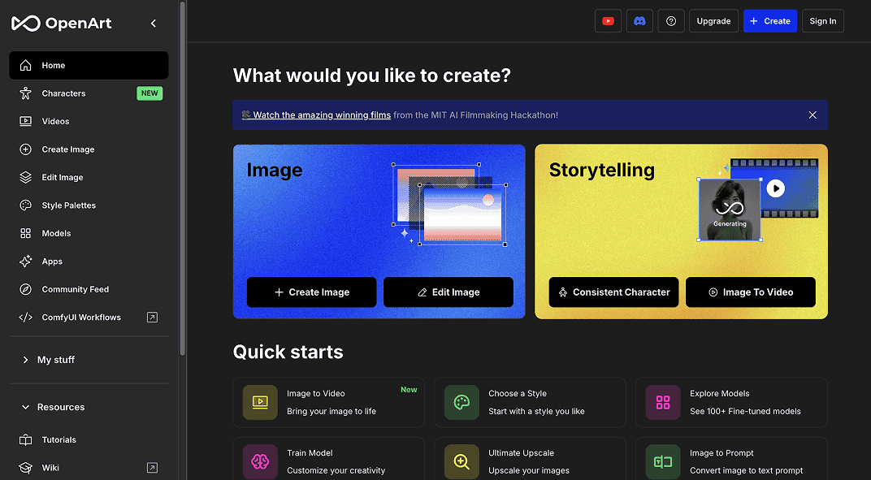This screenshot has width=871, height=480.
Task: Expand the Resources section
Action: pyautogui.click(x=61, y=407)
